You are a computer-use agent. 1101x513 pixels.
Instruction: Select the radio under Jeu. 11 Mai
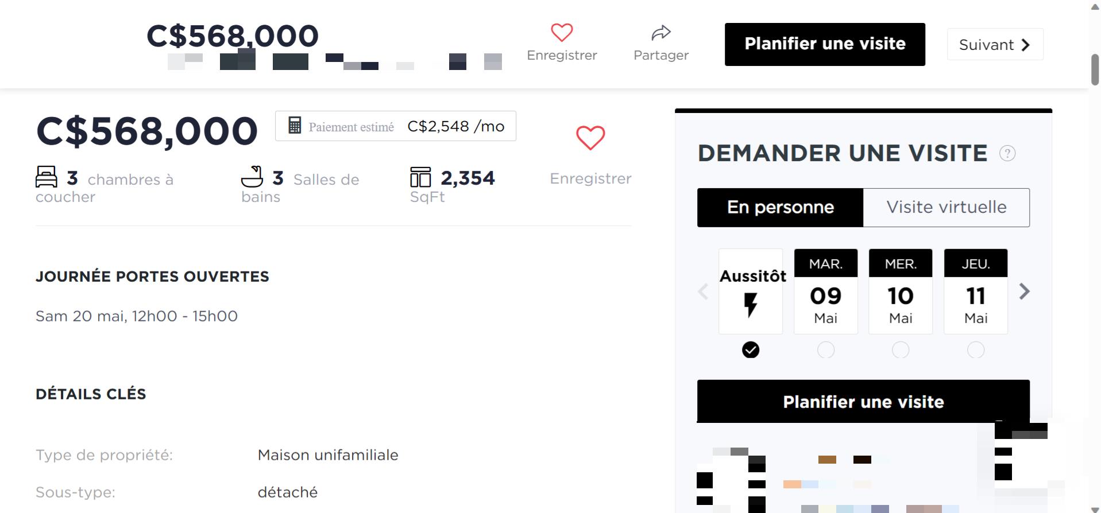pyautogui.click(x=976, y=350)
